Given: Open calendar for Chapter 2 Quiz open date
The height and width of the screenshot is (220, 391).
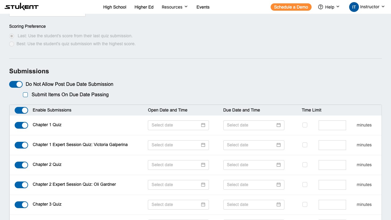Looking at the screenshot, I should pyautogui.click(x=203, y=165).
